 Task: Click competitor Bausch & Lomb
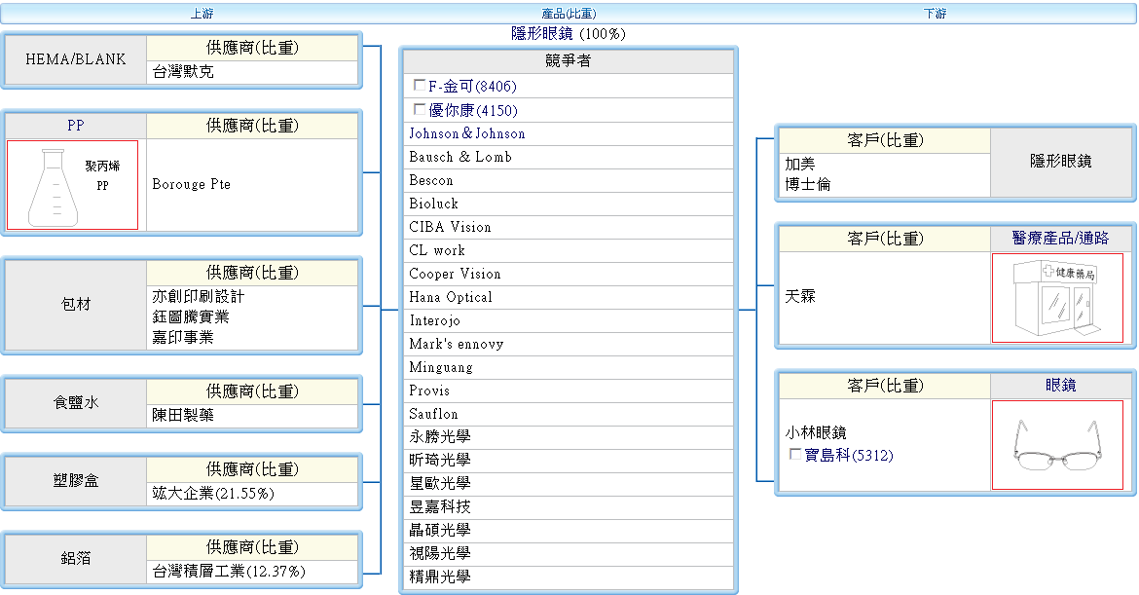(460, 157)
